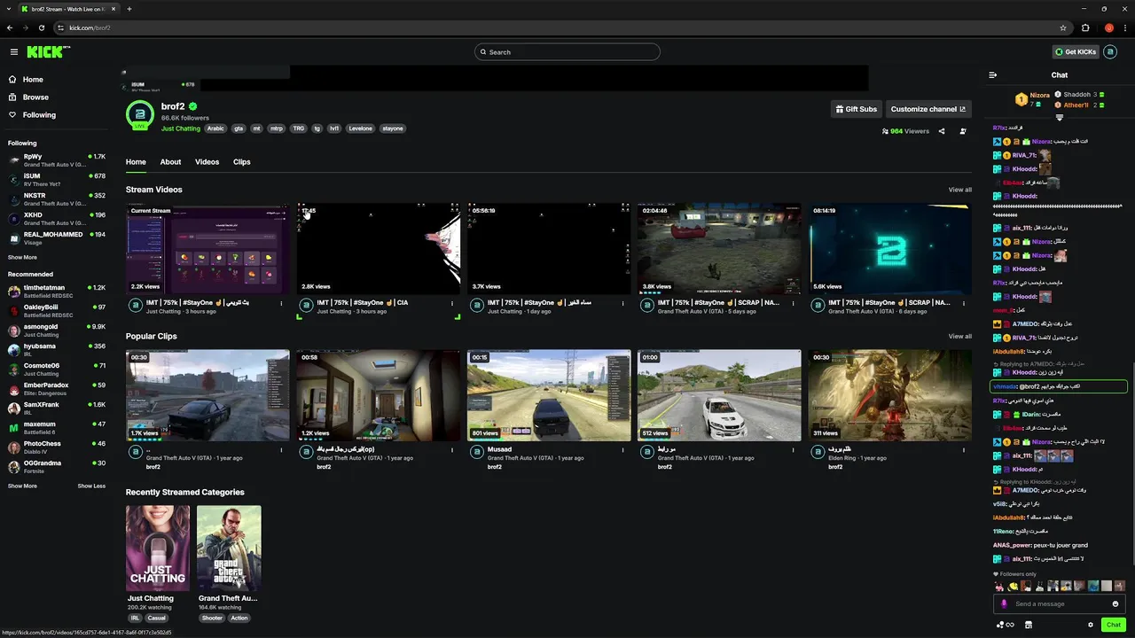Click the verified badge next to brof2
The image size is (1135, 638).
[192, 106]
